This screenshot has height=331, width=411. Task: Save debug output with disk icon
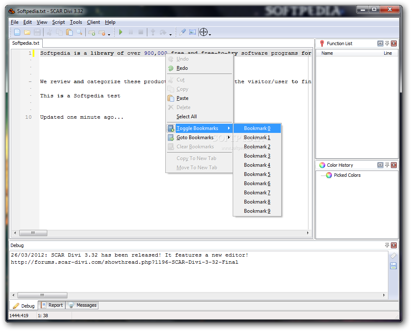pos(393,266)
